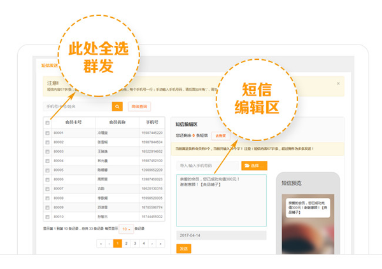Image resolution: width=382 pixels, height=269 pixels.
Task: Check the box for member 80001
Action: click(x=47, y=133)
